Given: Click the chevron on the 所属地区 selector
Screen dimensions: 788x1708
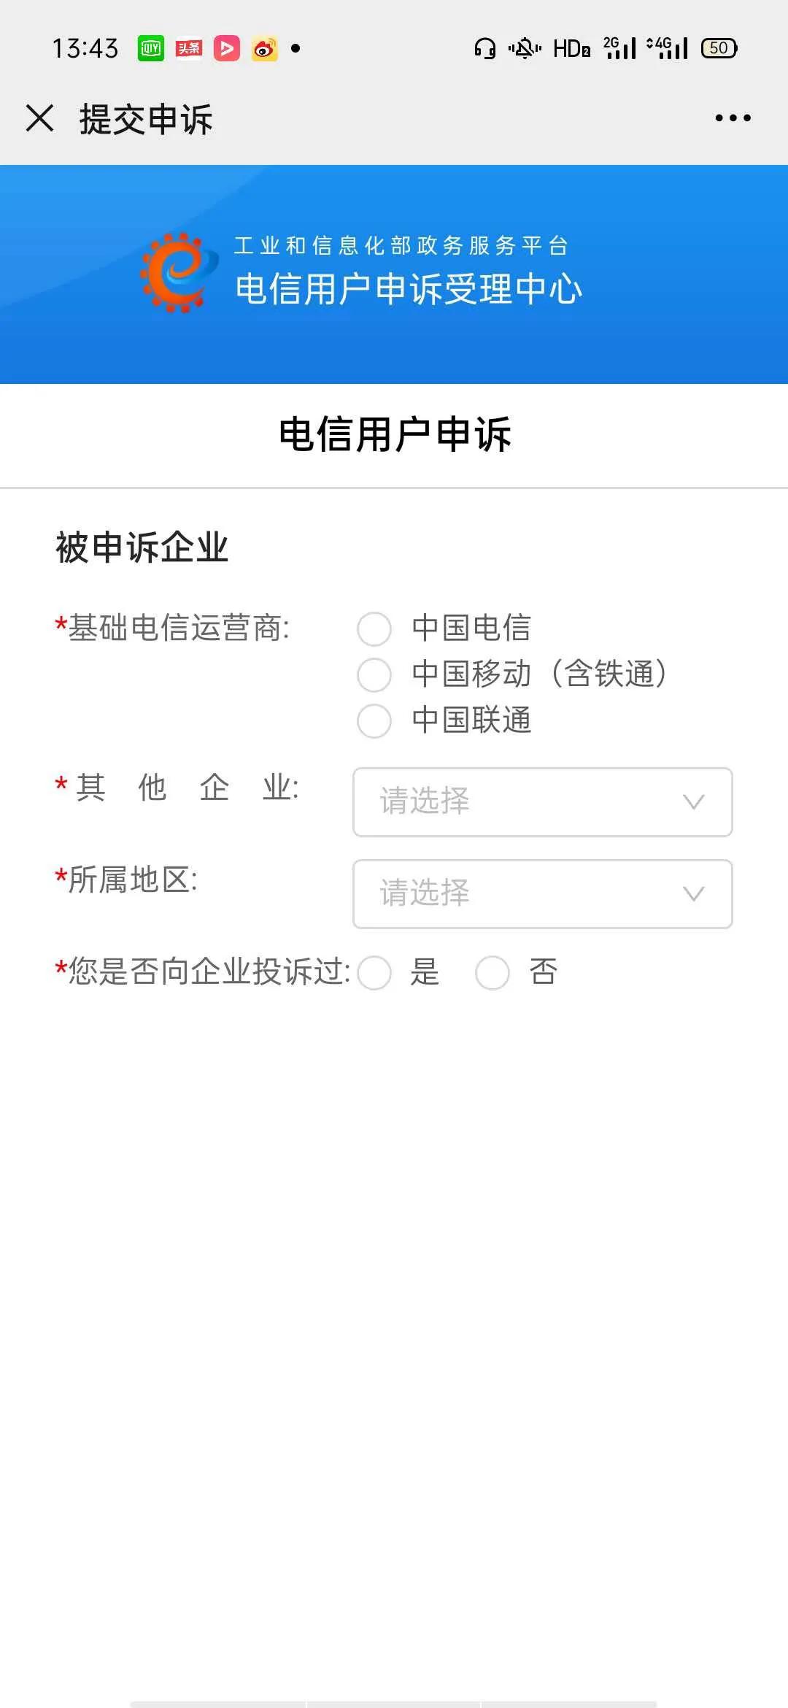Looking at the screenshot, I should pos(693,893).
